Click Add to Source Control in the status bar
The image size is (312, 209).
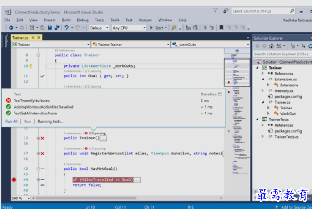click(294, 207)
